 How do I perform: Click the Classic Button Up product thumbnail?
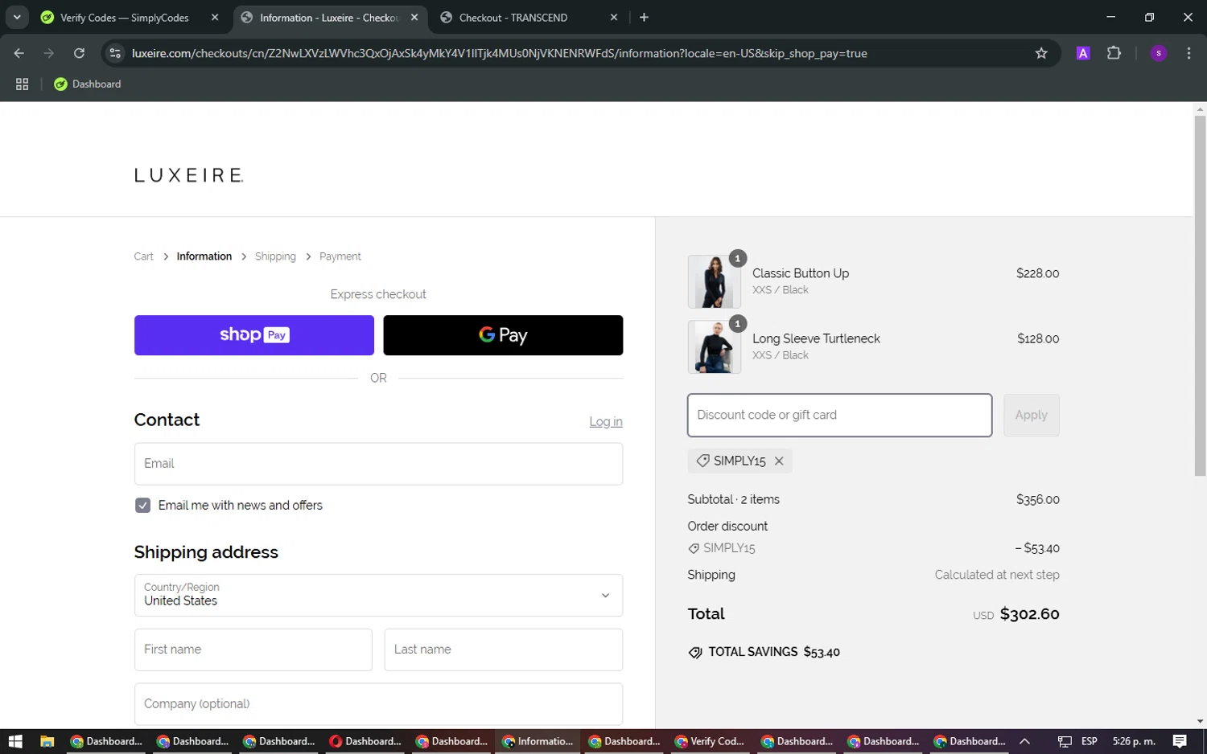tap(714, 281)
